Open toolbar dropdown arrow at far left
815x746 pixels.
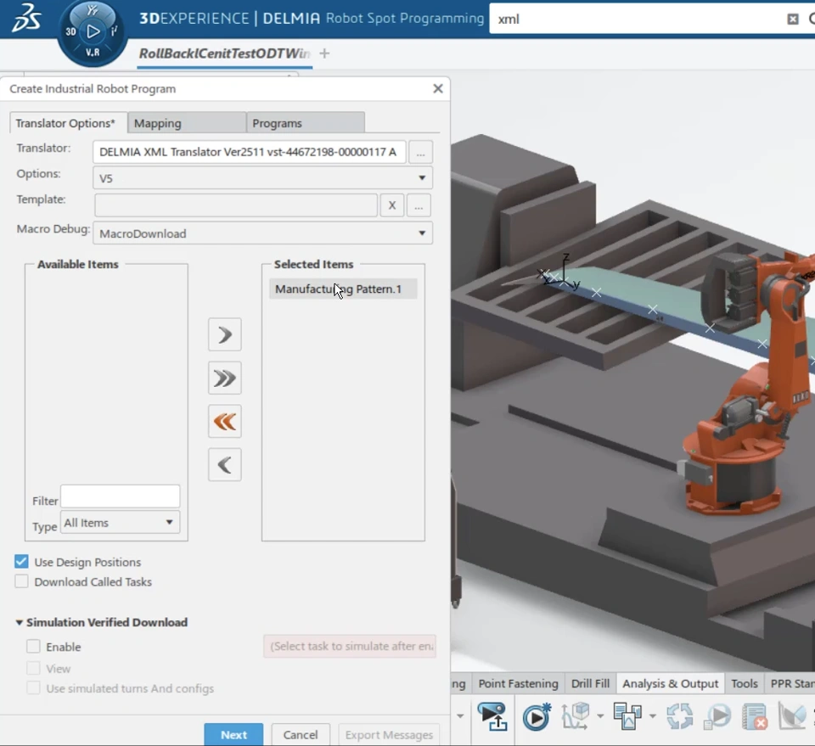tap(460, 716)
